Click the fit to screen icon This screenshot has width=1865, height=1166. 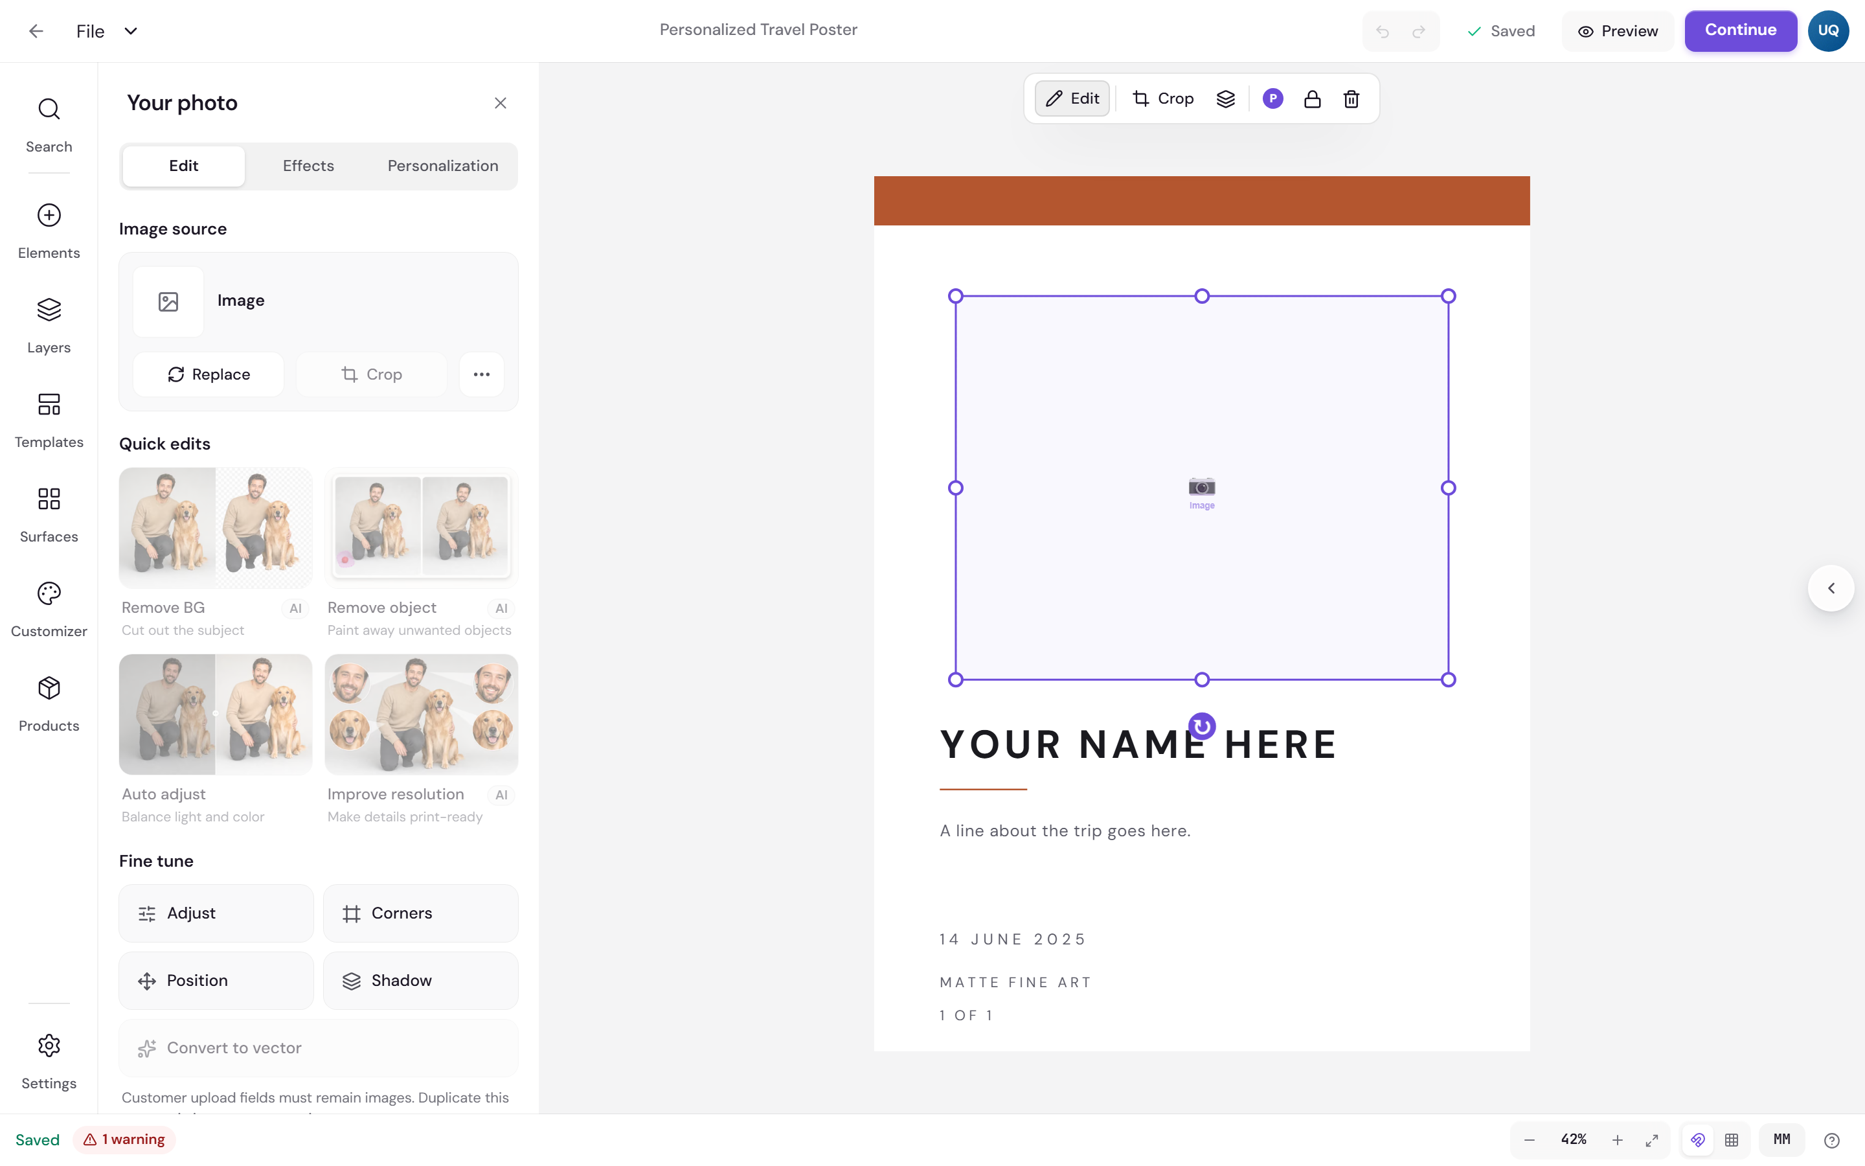click(1651, 1140)
